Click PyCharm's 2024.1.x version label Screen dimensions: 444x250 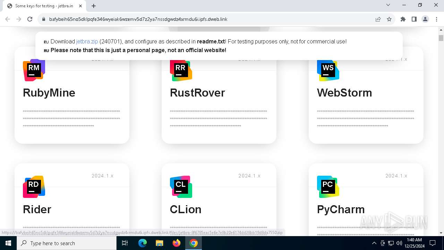pyautogui.click(x=396, y=176)
